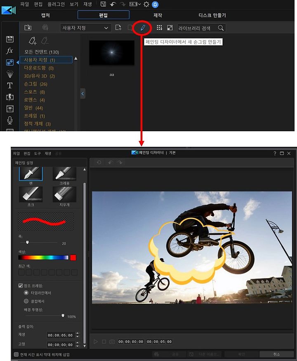The image size is (297, 361).
Task: Open the Audio Mixing Room icon
Action: click(9, 109)
